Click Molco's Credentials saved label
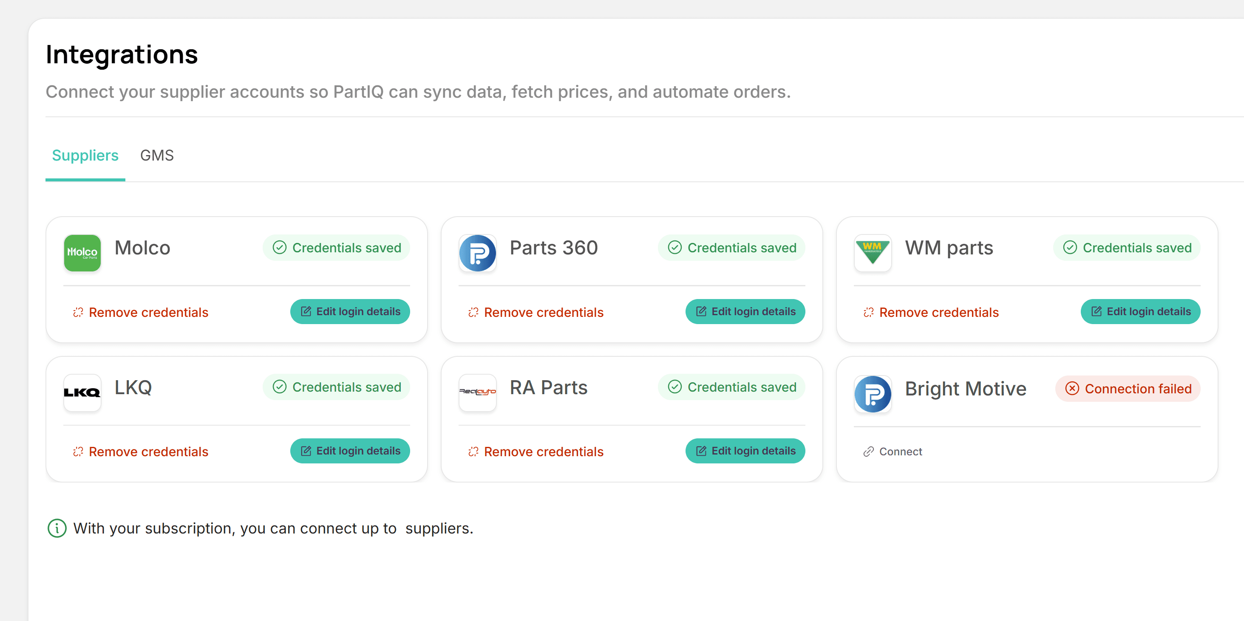Screen dimensions: 1244x621 [x=347, y=248]
